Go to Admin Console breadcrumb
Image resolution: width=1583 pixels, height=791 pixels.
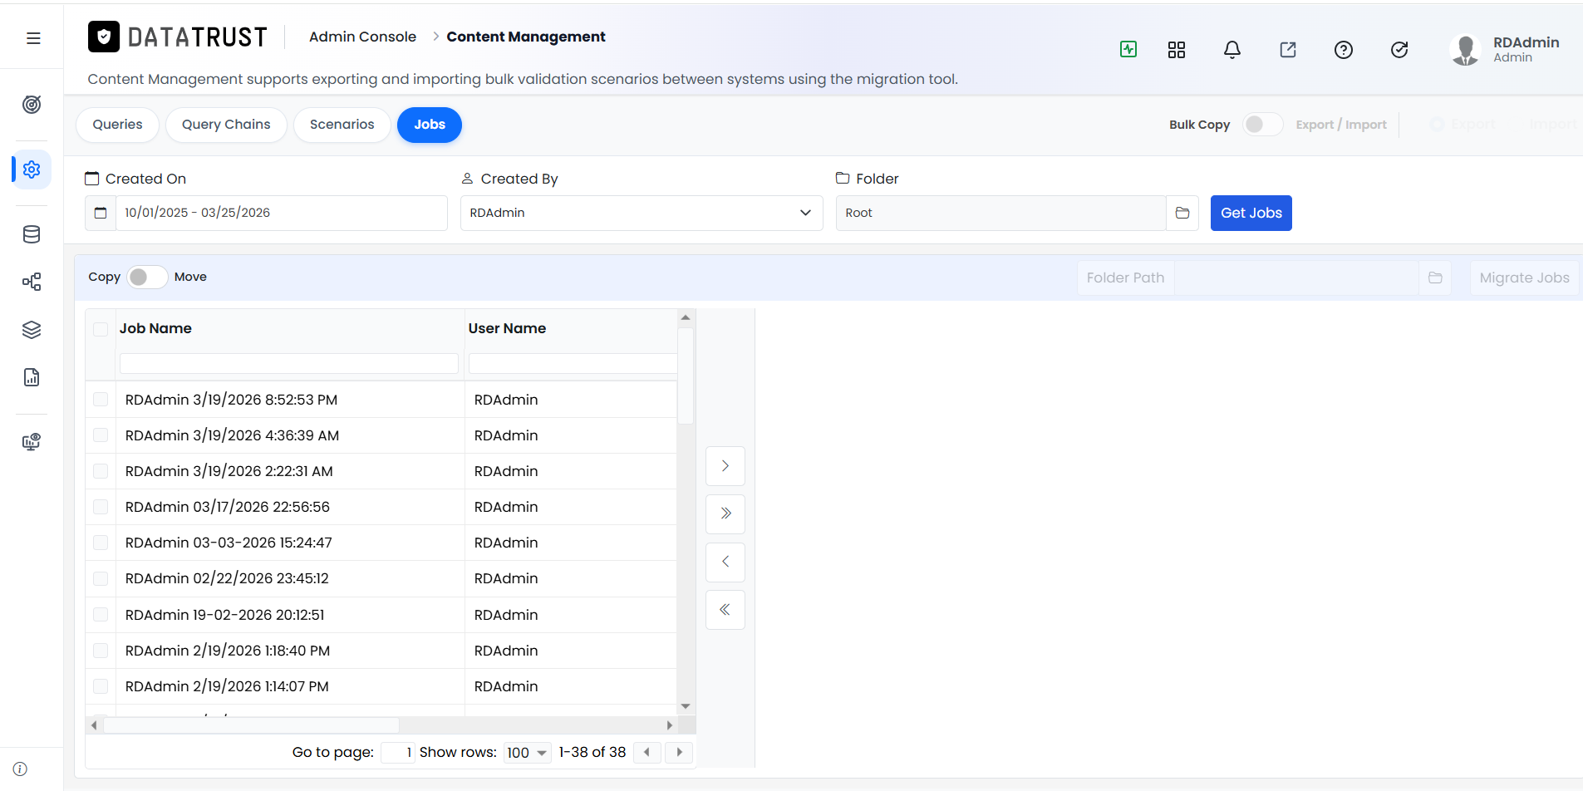(362, 37)
